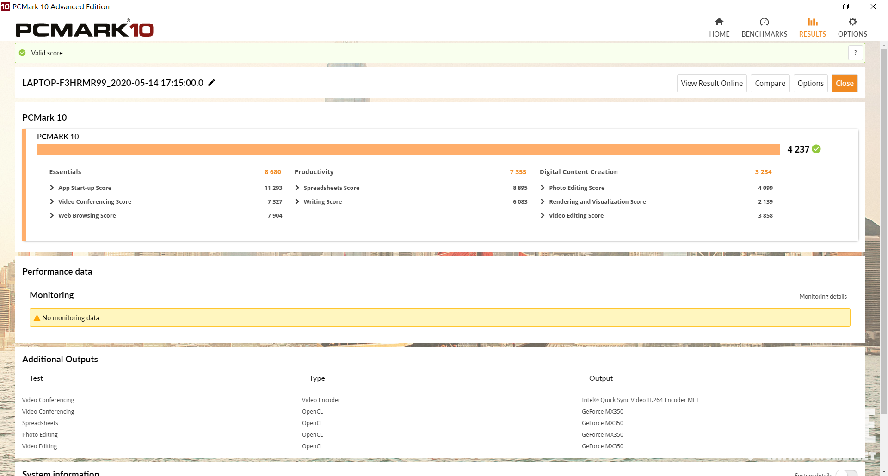Expand Video Editing Score details
This screenshot has width=888, height=476.
pos(543,215)
